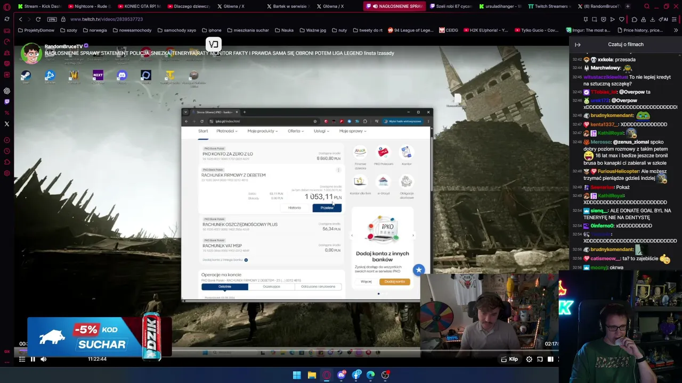The image size is (682, 383).
Task: Click the Discord desktop icon in stream
Action: (122, 76)
